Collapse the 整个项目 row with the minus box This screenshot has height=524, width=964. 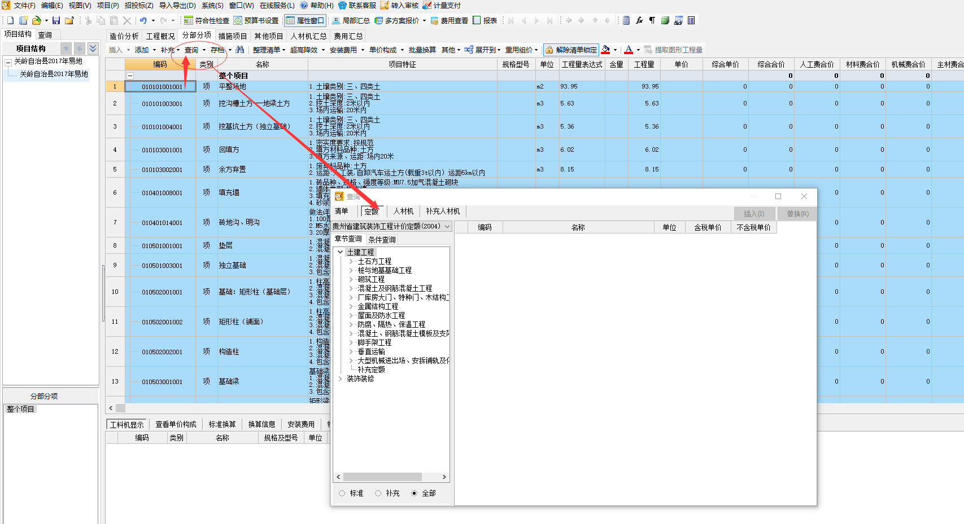point(130,76)
